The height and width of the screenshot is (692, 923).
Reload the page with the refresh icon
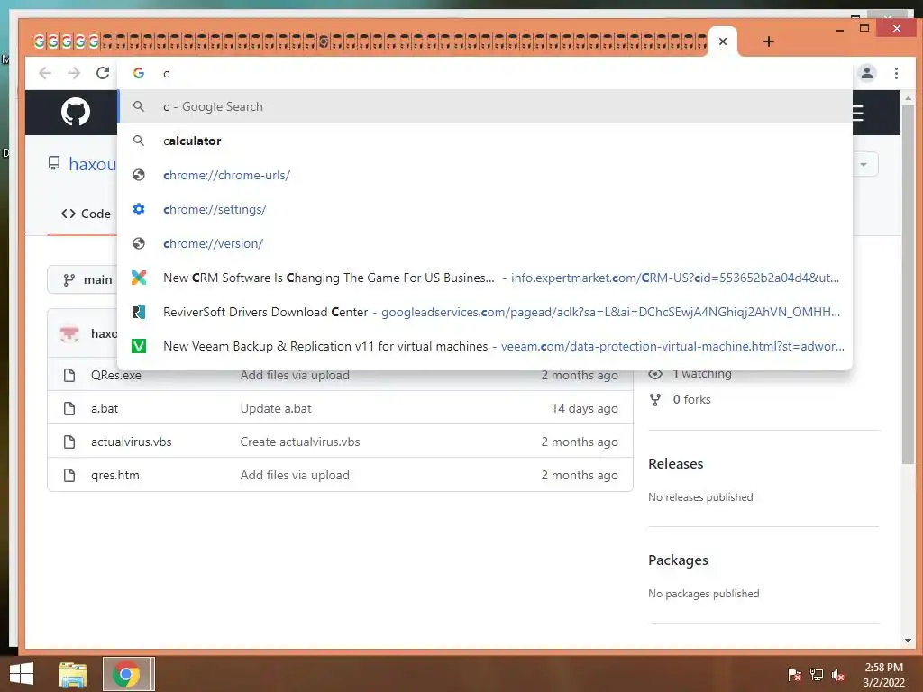point(103,73)
